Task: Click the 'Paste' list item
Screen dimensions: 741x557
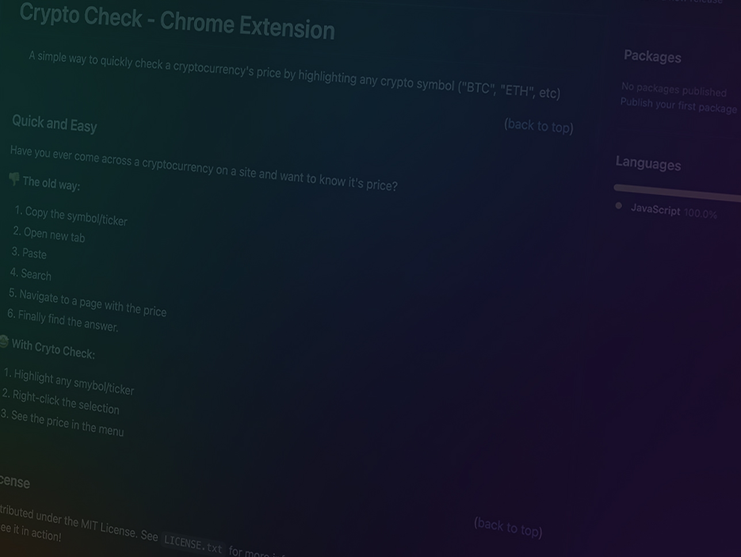Action: tap(35, 253)
